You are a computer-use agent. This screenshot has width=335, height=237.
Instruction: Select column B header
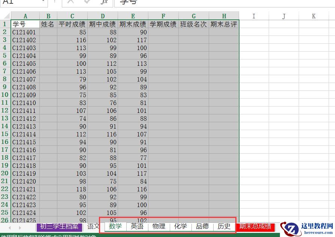48,16
